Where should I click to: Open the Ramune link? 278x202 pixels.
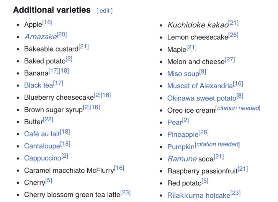tap(182, 159)
